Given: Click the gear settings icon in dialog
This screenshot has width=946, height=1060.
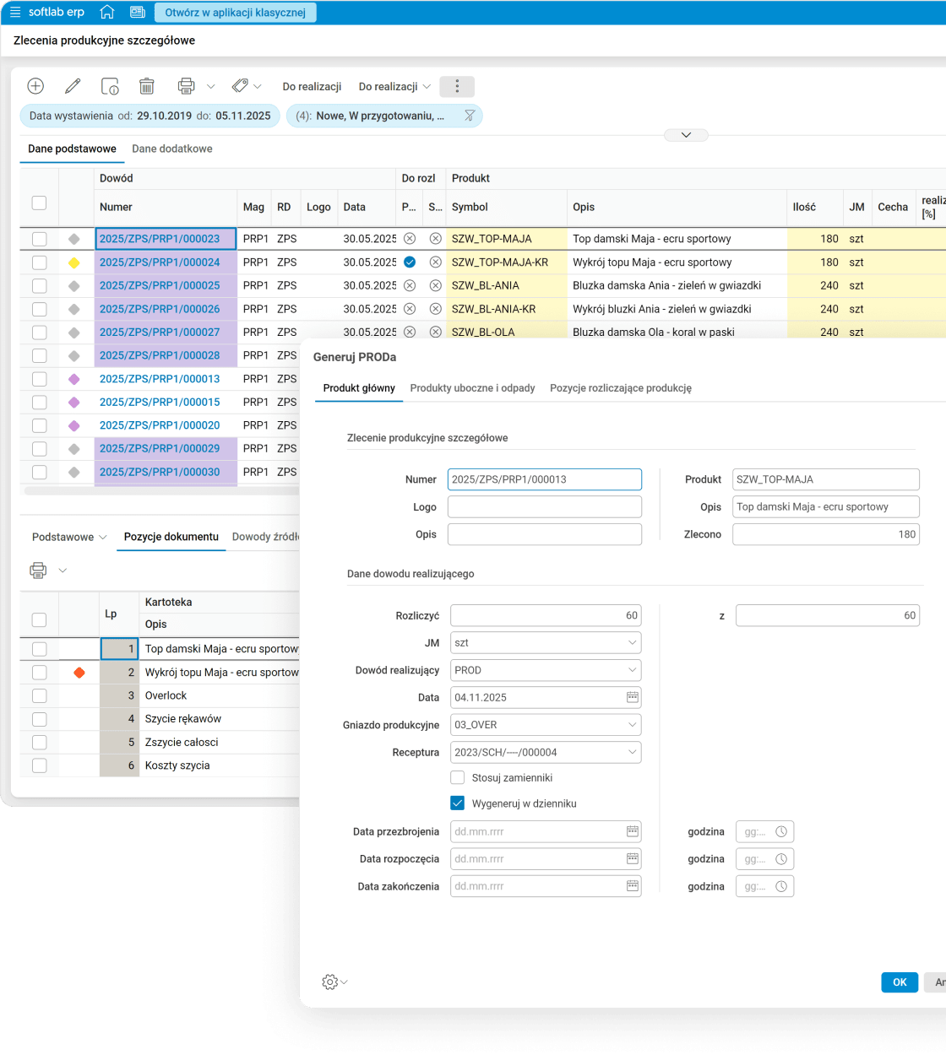Looking at the screenshot, I should click(x=330, y=982).
